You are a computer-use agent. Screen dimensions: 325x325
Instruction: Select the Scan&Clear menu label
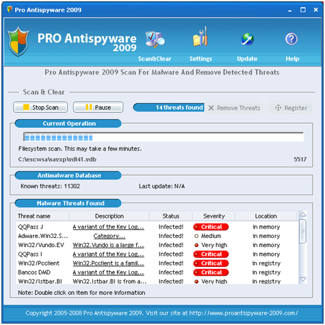point(155,59)
